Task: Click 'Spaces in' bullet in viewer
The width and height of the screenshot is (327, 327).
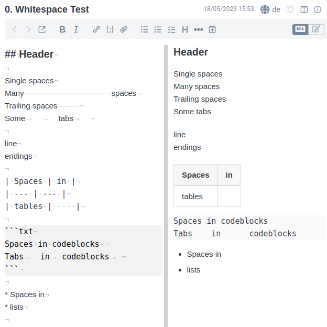Action: coord(204,254)
